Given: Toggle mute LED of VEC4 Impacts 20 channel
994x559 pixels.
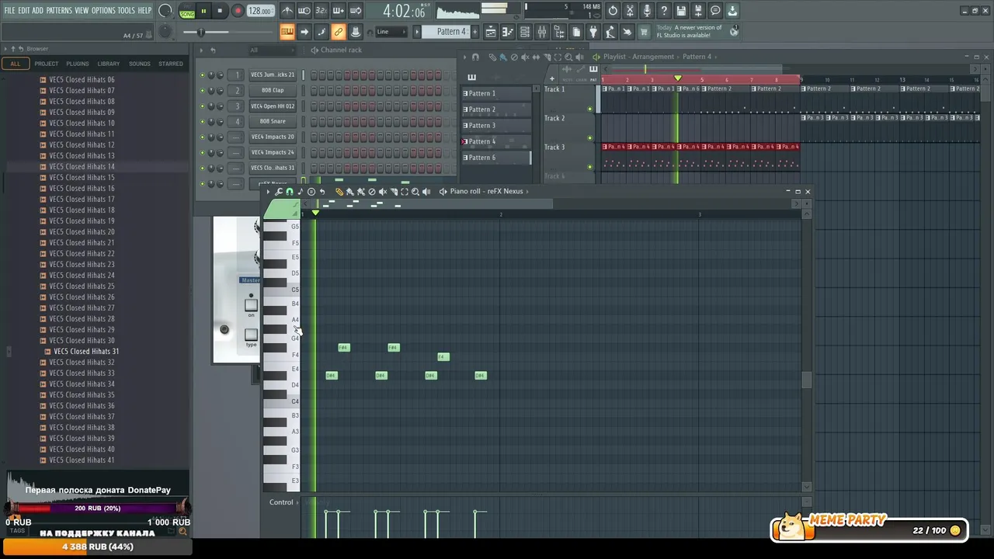Looking at the screenshot, I should coord(203,137).
